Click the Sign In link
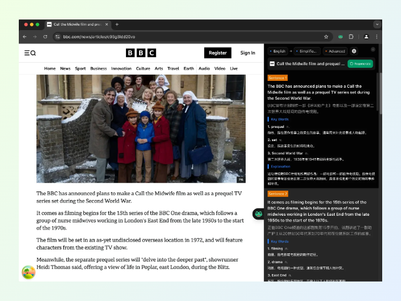The width and height of the screenshot is (401, 301). coord(247,53)
